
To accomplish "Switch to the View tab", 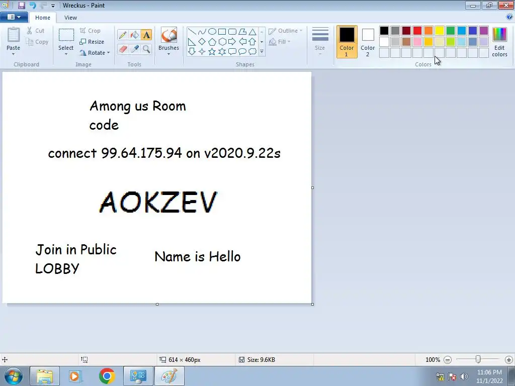I will coord(70,18).
